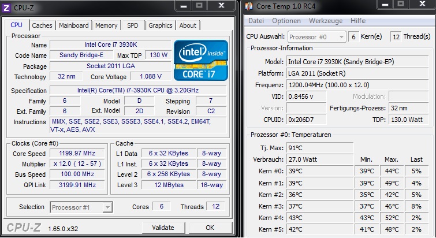Open the Hilfe menu in Core Temp
436x238 pixels.
point(358,21)
